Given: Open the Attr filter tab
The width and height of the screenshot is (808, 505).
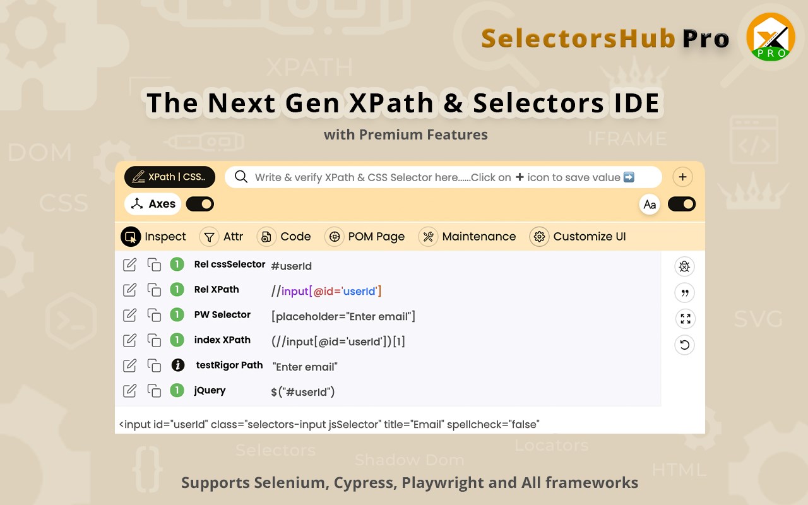Looking at the screenshot, I should pyautogui.click(x=222, y=237).
